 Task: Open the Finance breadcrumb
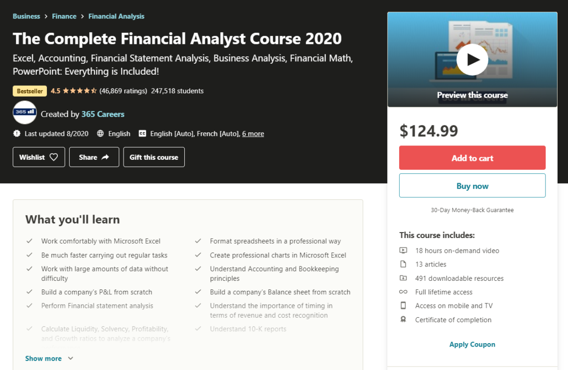point(64,16)
